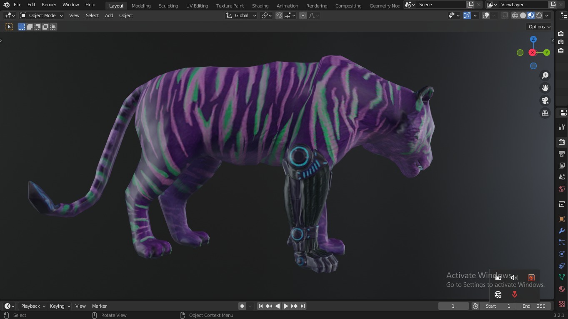This screenshot has width=568, height=319.
Task: Open the Tool properties tab
Action: pyautogui.click(x=562, y=127)
